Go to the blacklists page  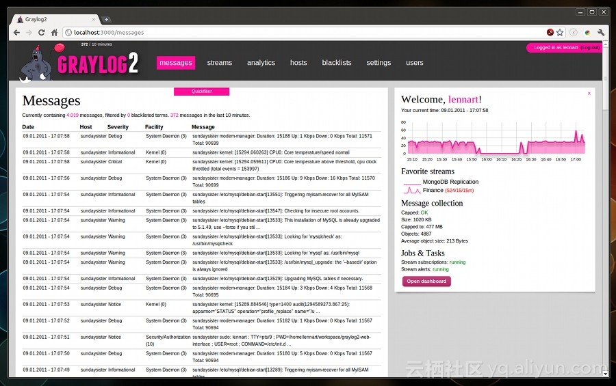(x=337, y=63)
